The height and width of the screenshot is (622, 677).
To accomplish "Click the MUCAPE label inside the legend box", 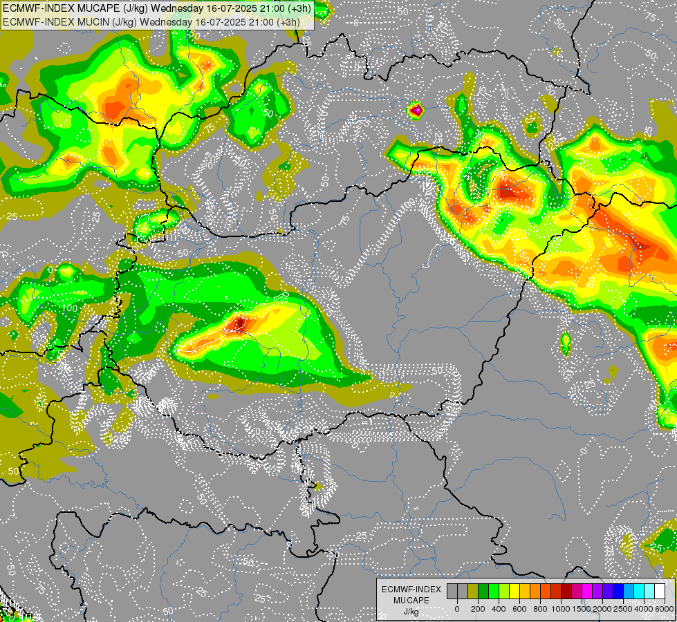I will 411,601.
